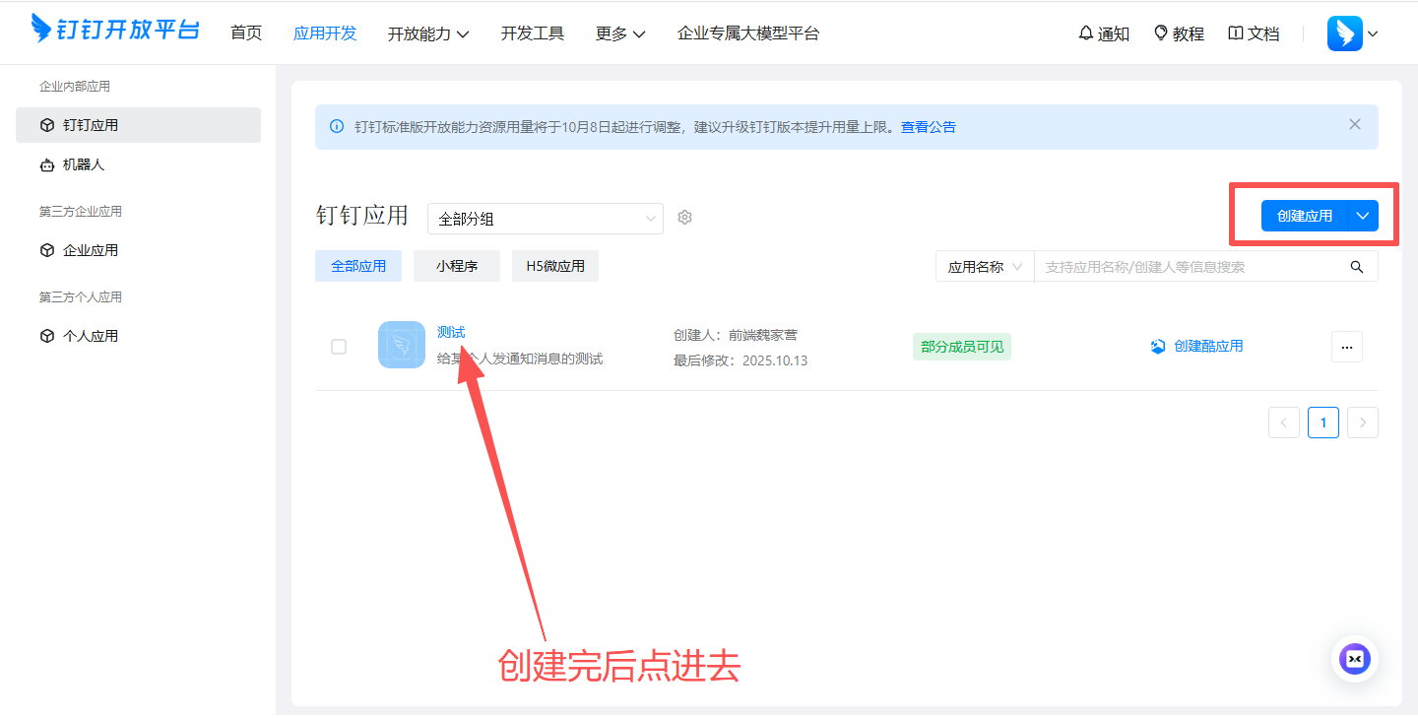Select 机器人 in the sidebar
This screenshot has height=718, width=1418.
point(138,164)
